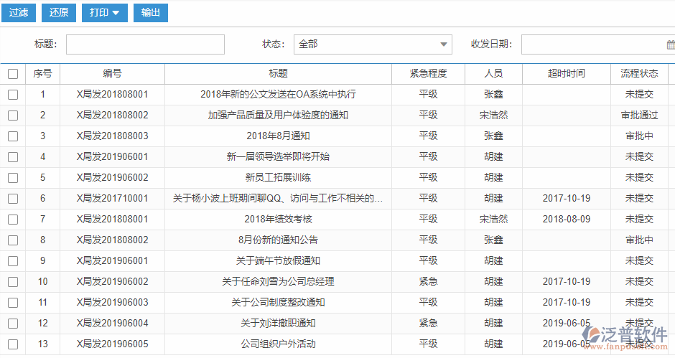Select 加强产品质量及用户体验度的通知 title
Viewport: 675px width, 358px height.
coord(278,116)
